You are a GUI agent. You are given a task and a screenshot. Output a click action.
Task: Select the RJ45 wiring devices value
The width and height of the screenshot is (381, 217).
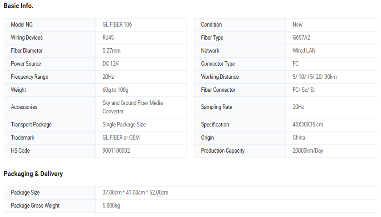[x=108, y=38]
